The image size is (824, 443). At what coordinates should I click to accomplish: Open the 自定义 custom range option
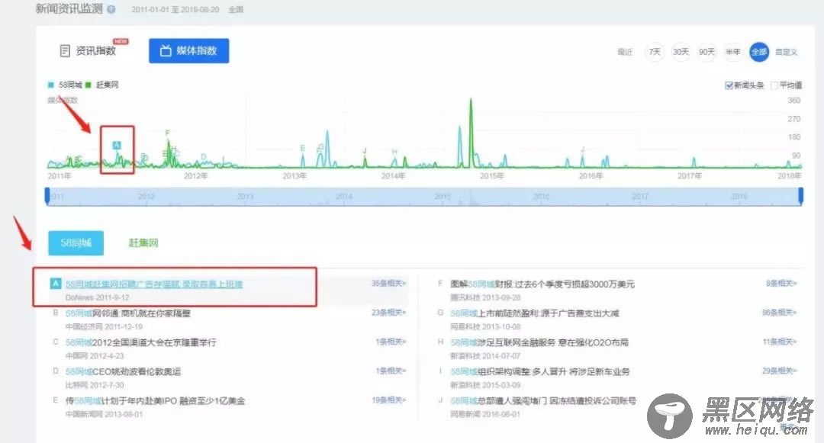coord(787,52)
